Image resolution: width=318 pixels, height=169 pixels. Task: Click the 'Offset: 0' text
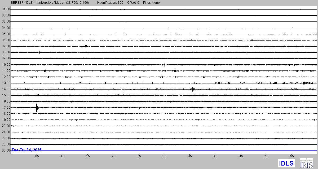132,3
